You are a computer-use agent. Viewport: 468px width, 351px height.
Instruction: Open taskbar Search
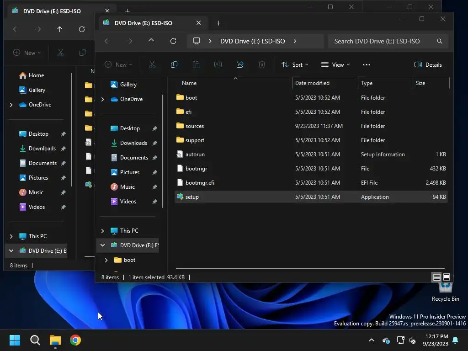[x=35, y=340]
